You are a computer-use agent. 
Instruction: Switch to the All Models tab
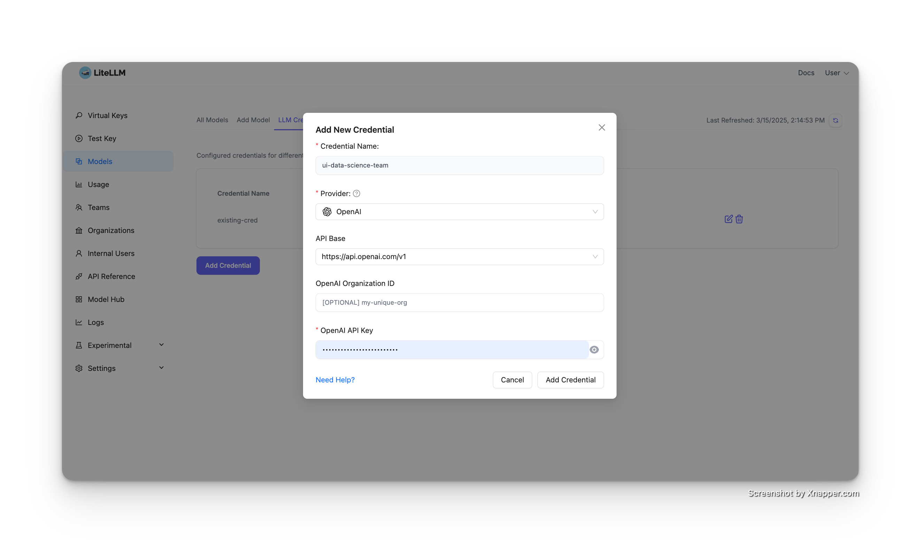click(x=212, y=120)
